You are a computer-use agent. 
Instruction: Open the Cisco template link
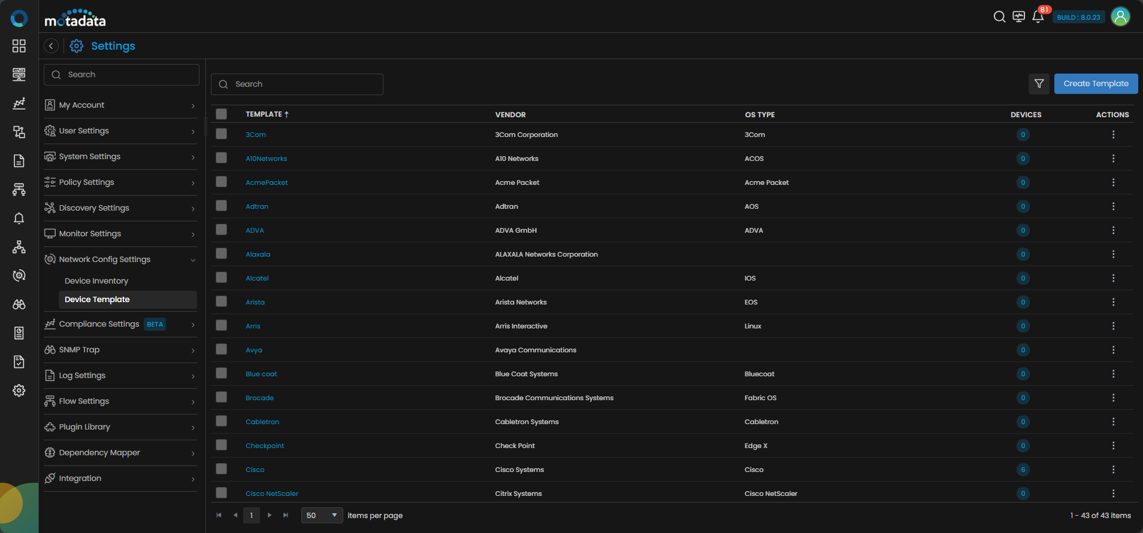coord(255,470)
